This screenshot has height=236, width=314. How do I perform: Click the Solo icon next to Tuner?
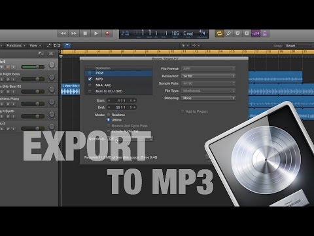pos(237,33)
